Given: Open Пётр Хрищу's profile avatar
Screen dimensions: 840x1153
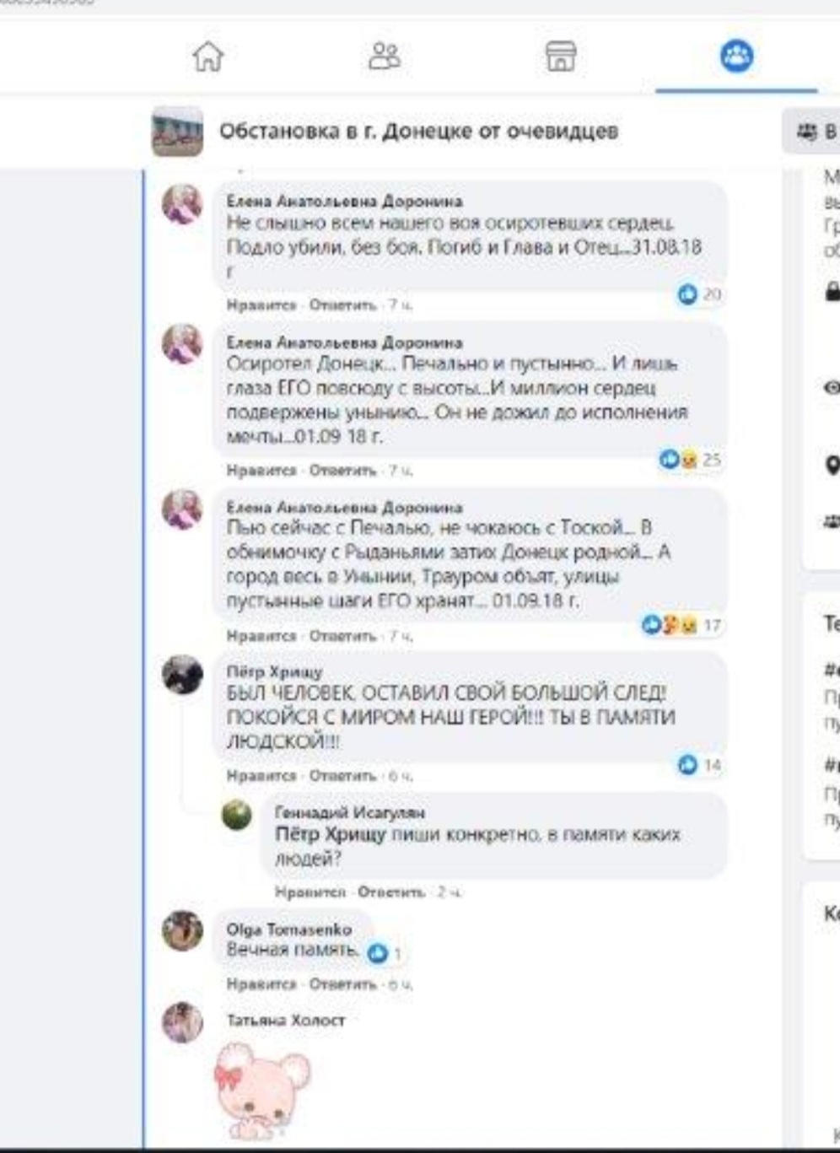Looking at the screenshot, I should coord(182,675).
